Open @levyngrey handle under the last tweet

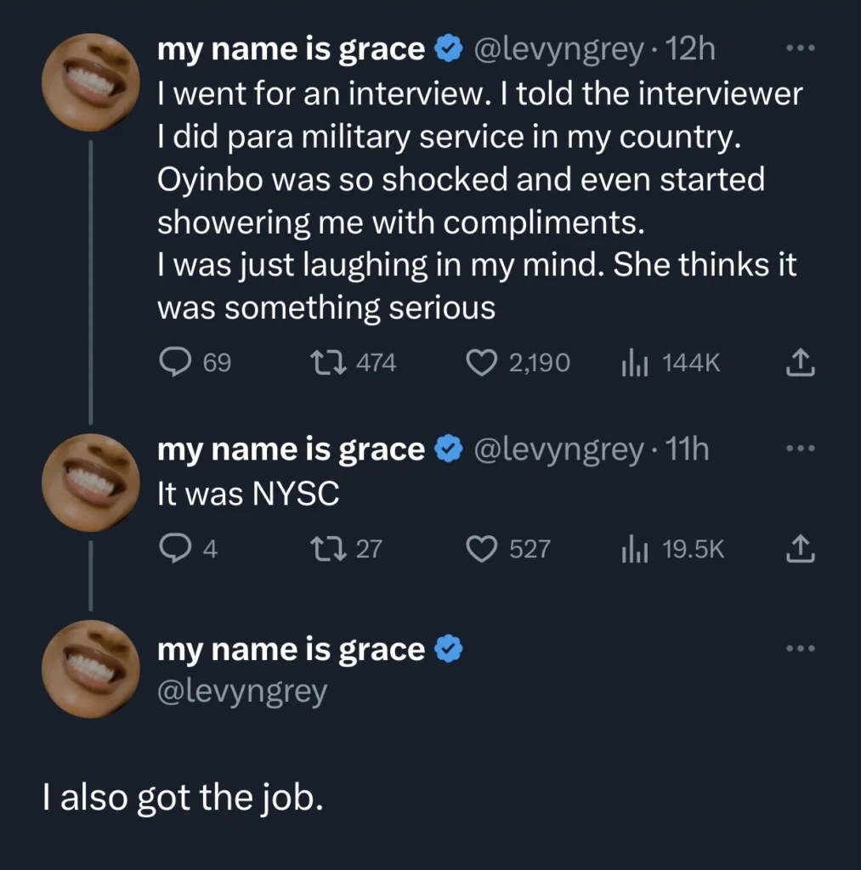pyautogui.click(x=242, y=692)
